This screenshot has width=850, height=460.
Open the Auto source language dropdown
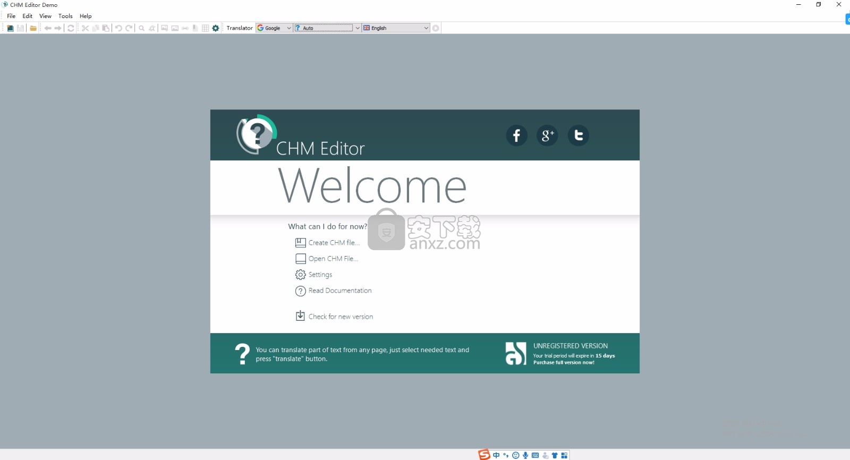(x=327, y=28)
